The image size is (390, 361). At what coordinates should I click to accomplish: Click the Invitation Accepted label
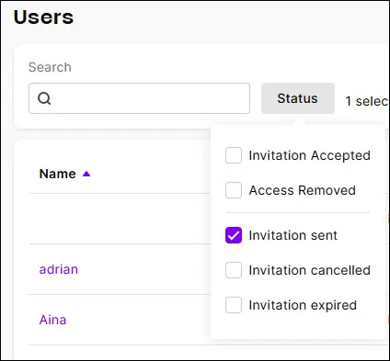pos(310,155)
